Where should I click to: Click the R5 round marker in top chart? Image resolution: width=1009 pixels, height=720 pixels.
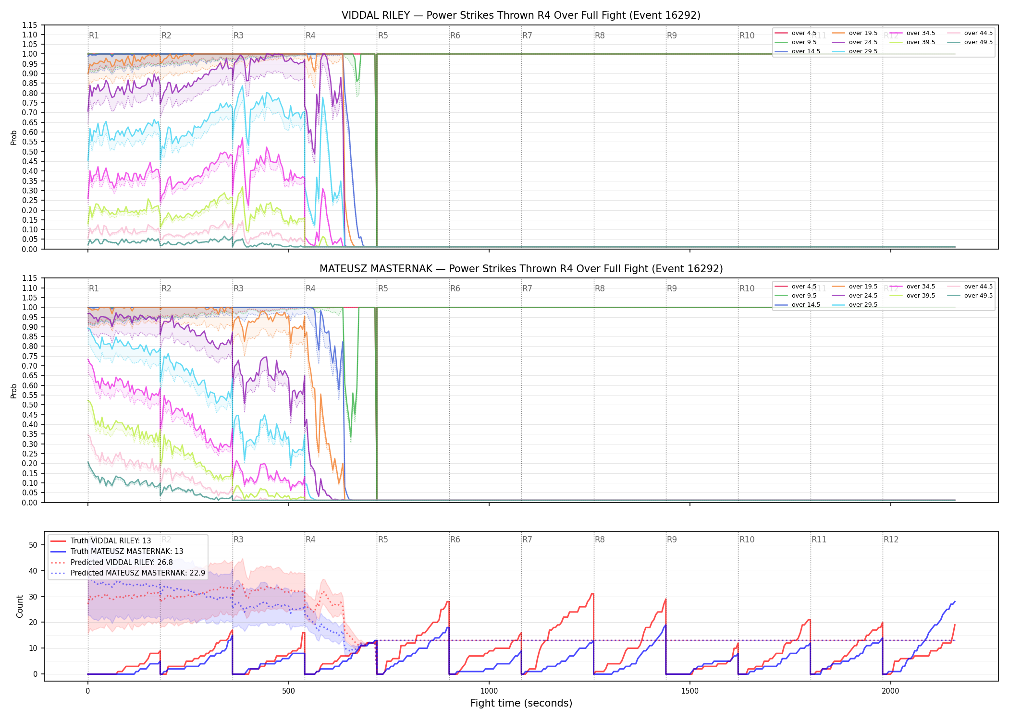[x=383, y=36]
